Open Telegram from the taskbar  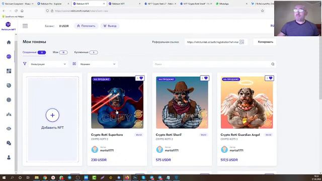point(69,177)
